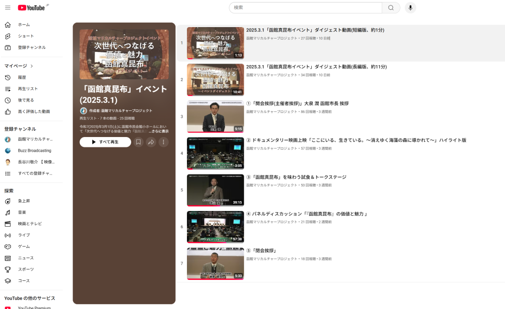Open title ⑤「閉会挨拶」

261,251
